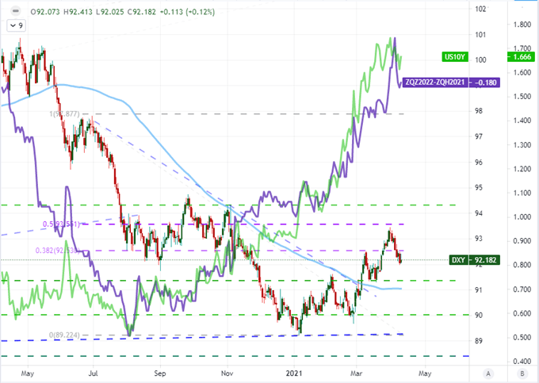
Task: Click the Mar label on the time axis
Action: click(356, 373)
